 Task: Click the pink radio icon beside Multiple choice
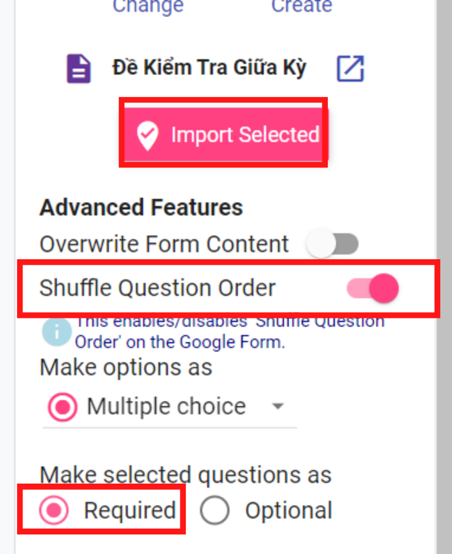(x=63, y=407)
